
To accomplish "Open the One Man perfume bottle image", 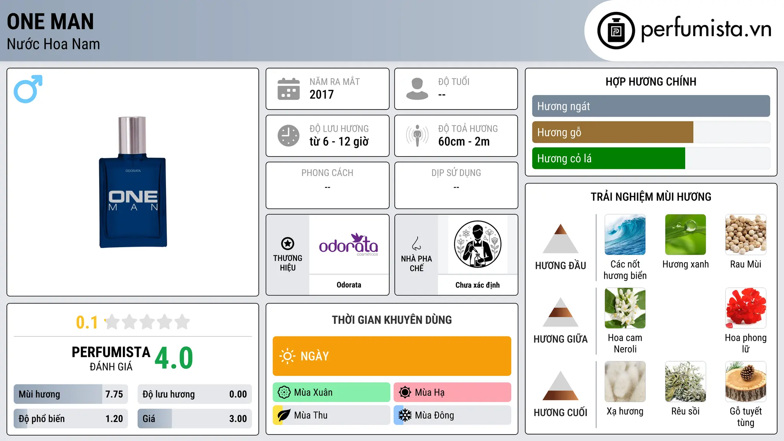I will pos(133,182).
